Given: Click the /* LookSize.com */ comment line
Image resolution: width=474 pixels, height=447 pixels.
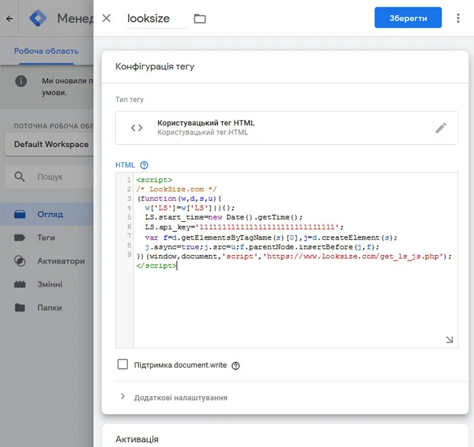Looking at the screenshot, I should 177,189.
